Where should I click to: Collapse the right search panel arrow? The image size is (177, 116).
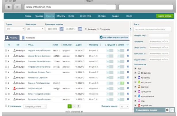pyautogui.click(x=131, y=29)
